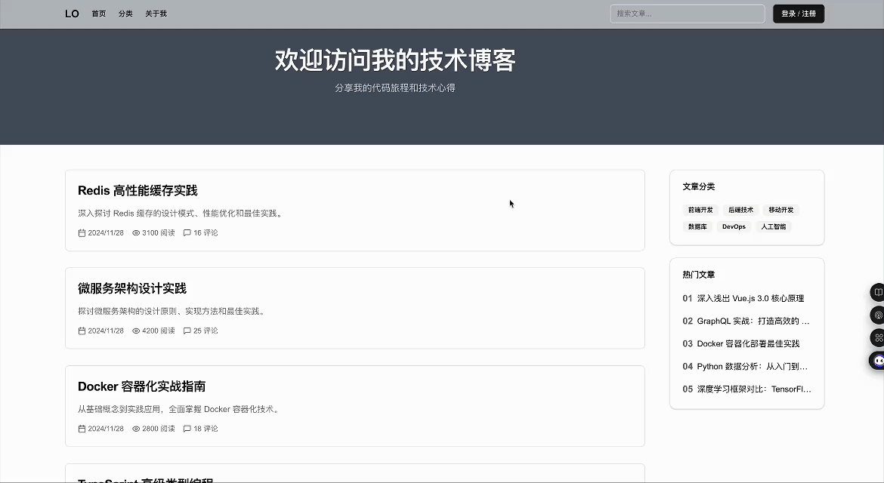This screenshot has width=884, height=483.
Task: Click the eye icon beside 2800 阅读
Action: [x=136, y=429]
